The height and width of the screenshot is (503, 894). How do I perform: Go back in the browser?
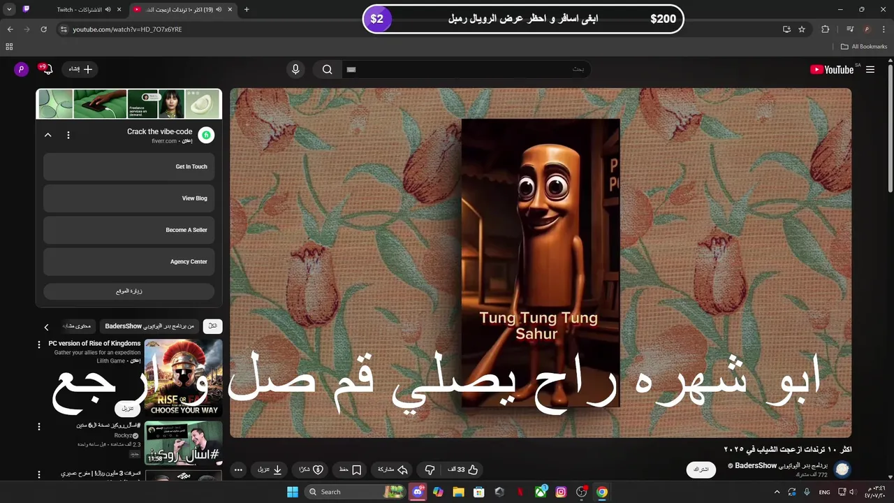[10, 29]
